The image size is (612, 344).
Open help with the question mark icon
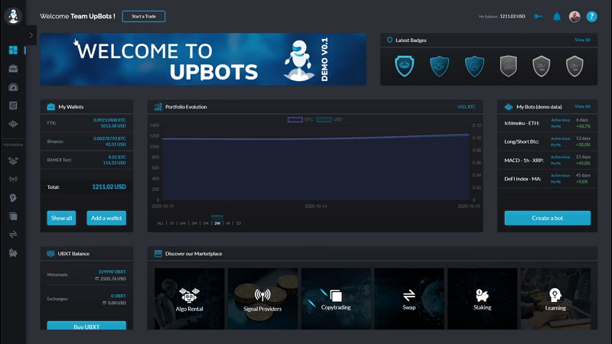tap(591, 16)
